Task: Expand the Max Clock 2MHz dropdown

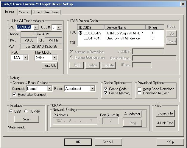Action: pyautogui.click(x=54, y=58)
